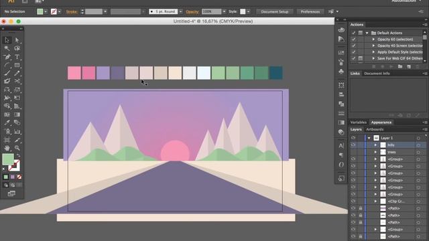The image size is (429, 241).
Task: Open the Transform panel icon
Action: (x=341, y=85)
